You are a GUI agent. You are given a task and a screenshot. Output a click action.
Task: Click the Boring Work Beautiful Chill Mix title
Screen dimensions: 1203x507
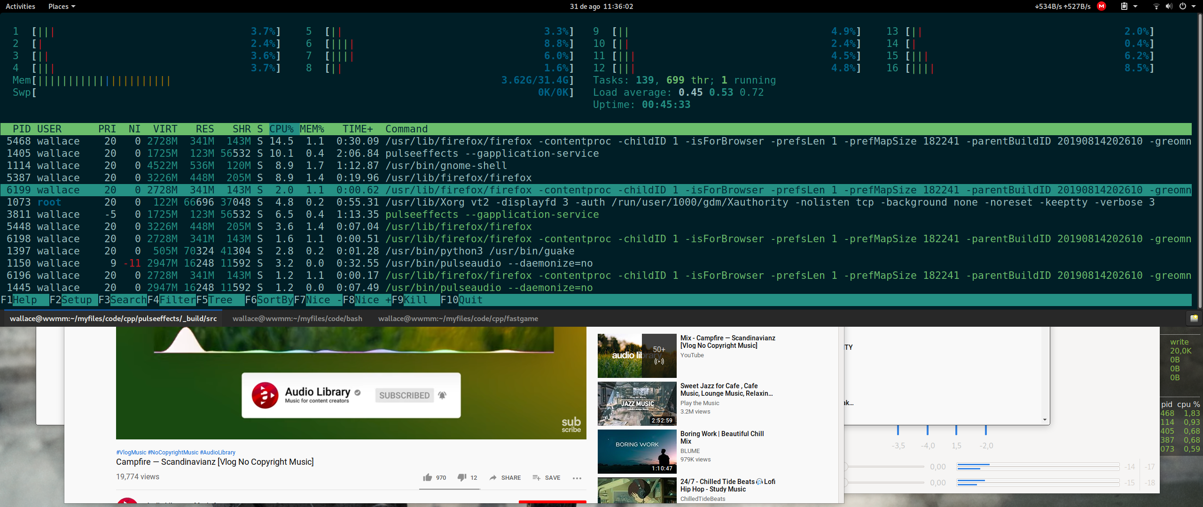(722, 438)
